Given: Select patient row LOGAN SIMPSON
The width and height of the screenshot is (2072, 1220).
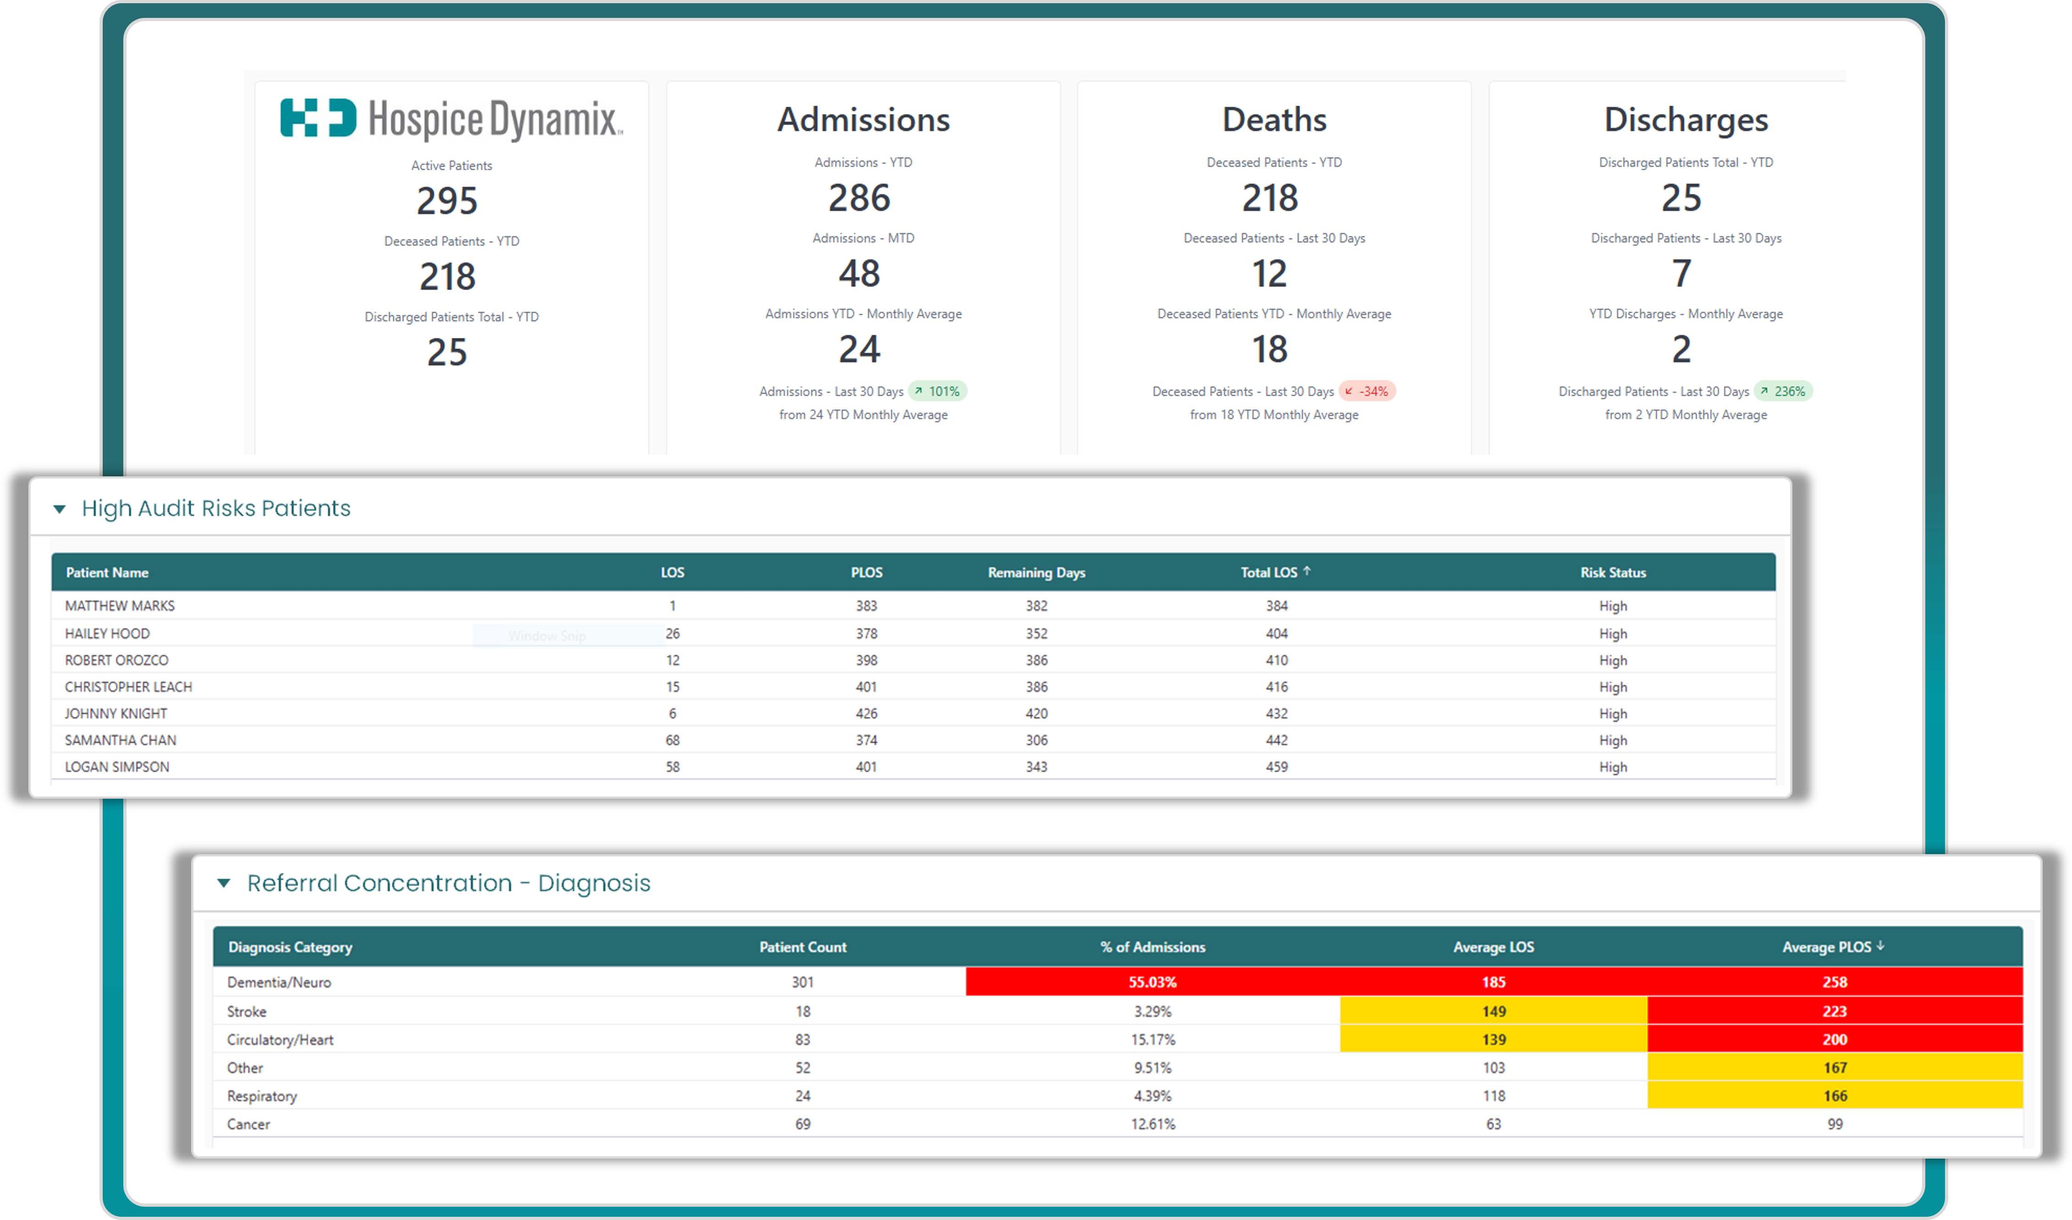Looking at the screenshot, I should (x=913, y=766).
